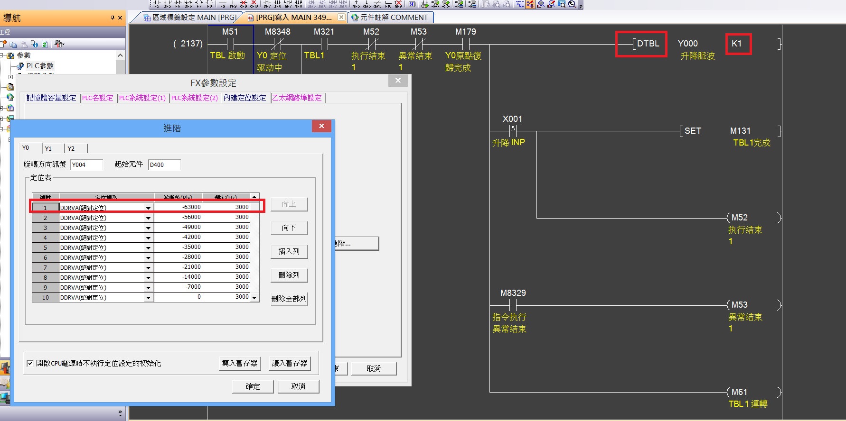Open the 乙太網路埠設定 tab
Screen dimensions: 846x421
click(x=297, y=98)
